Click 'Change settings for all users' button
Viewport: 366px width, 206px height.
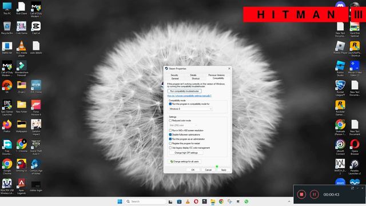point(184,161)
